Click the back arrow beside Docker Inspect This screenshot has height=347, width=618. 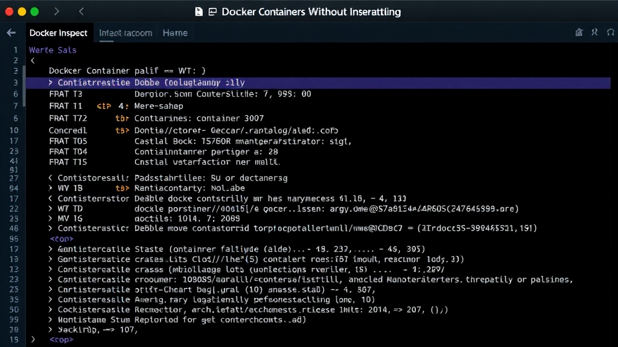[11, 33]
